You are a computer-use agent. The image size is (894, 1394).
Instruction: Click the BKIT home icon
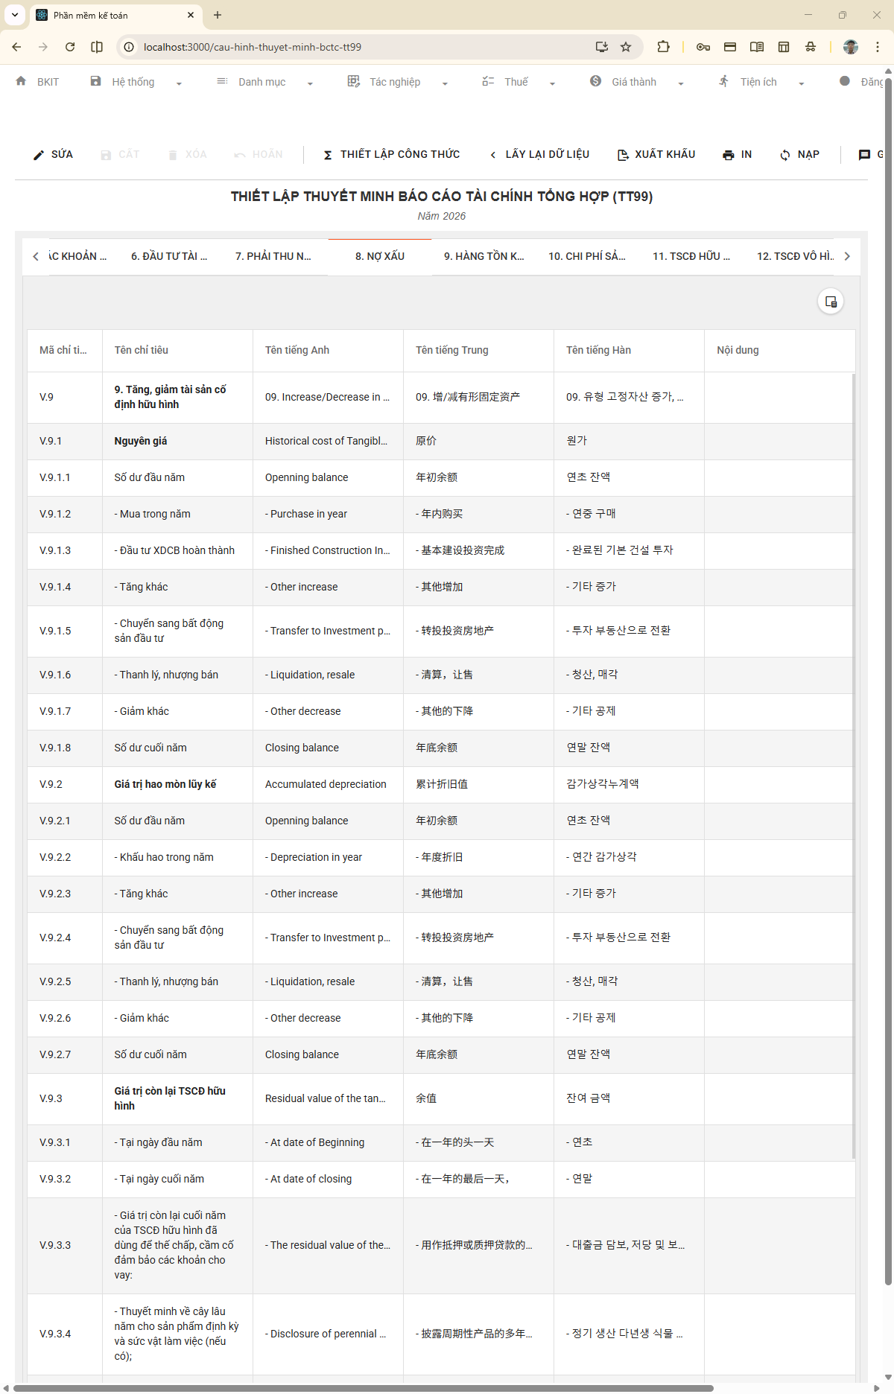click(x=21, y=81)
